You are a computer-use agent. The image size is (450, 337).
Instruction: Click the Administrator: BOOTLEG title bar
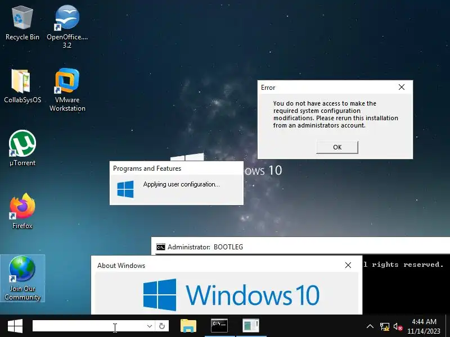(x=300, y=247)
